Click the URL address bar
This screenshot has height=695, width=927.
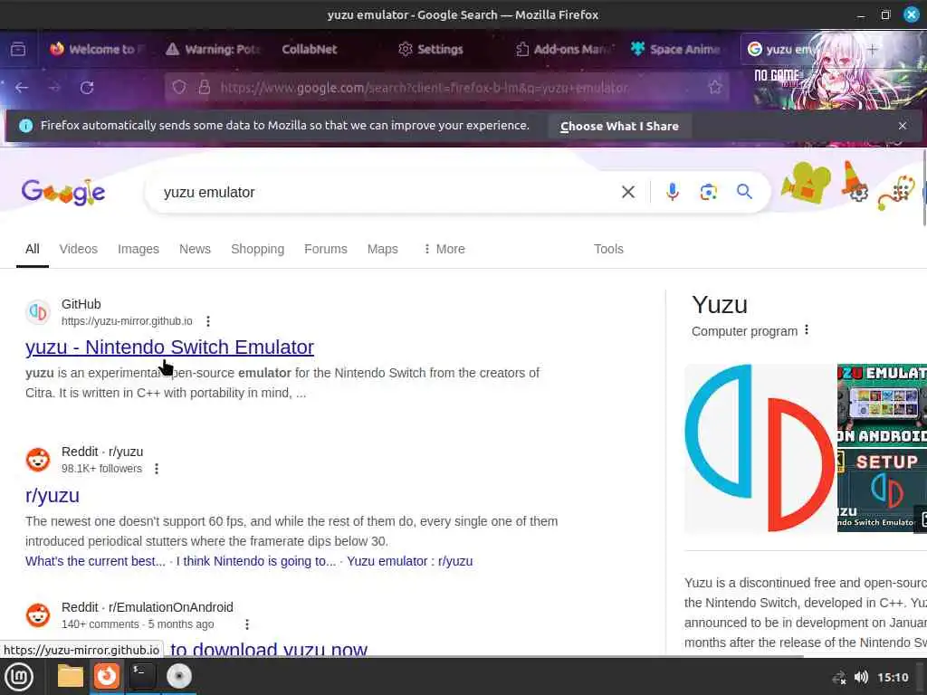tap(449, 88)
